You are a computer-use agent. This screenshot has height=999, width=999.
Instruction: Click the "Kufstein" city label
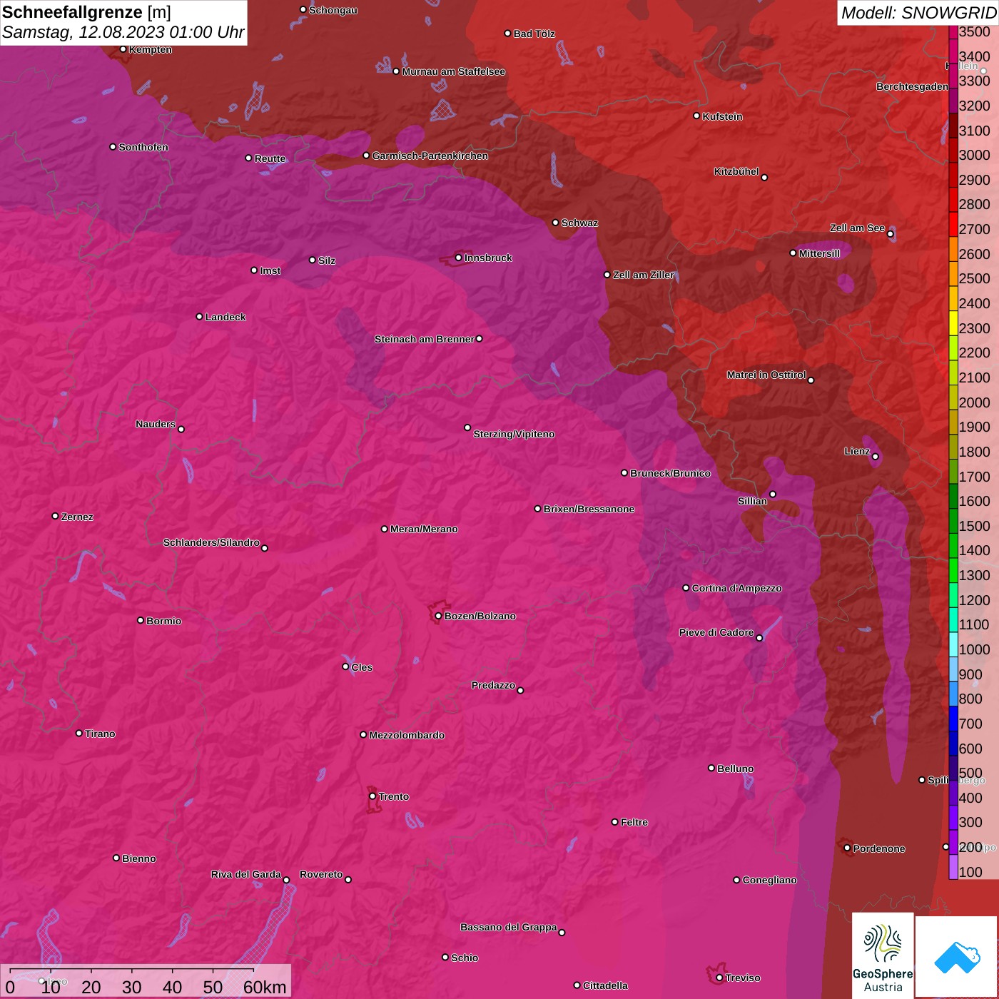[722, 116]
